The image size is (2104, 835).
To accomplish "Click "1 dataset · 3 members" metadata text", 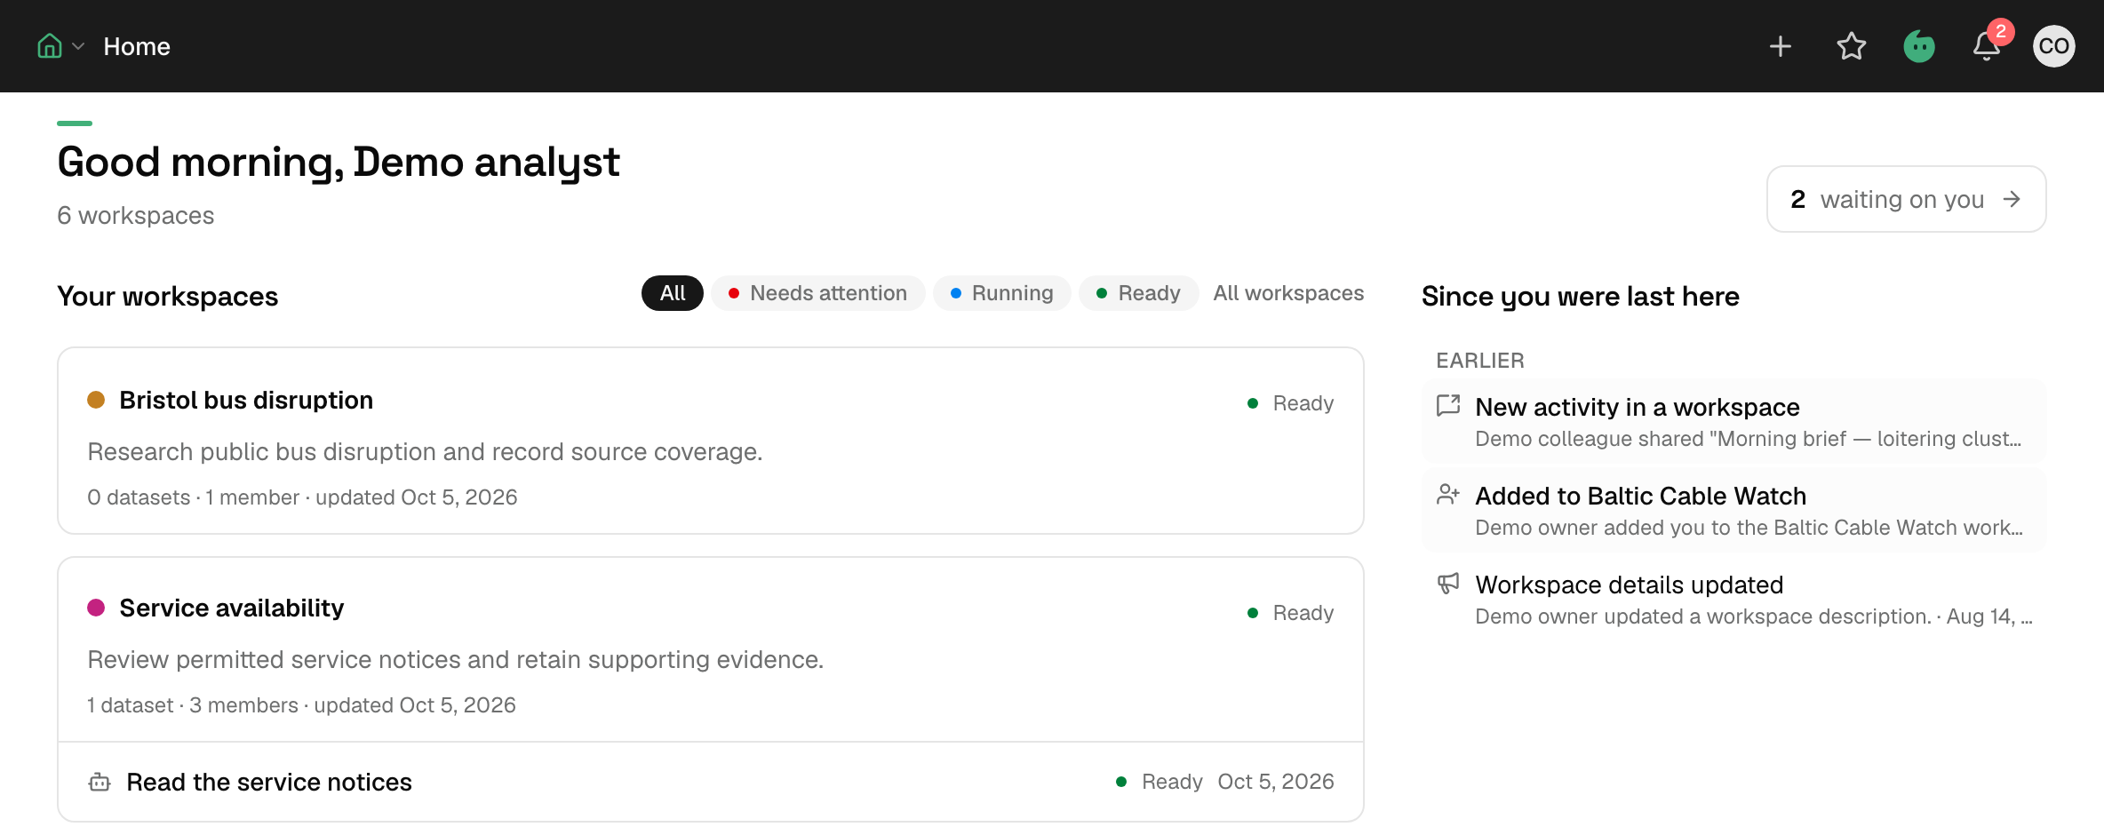I will click(x=193, y=705).
